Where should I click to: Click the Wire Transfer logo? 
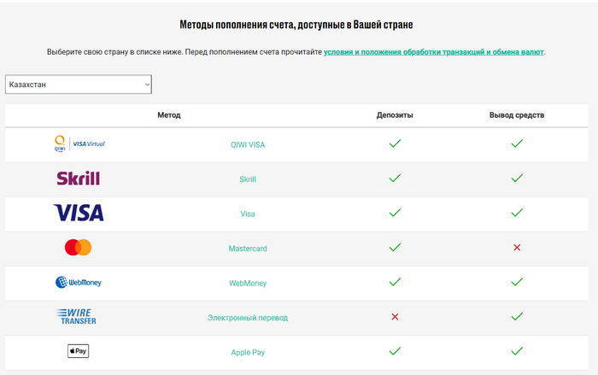(79, 317)
